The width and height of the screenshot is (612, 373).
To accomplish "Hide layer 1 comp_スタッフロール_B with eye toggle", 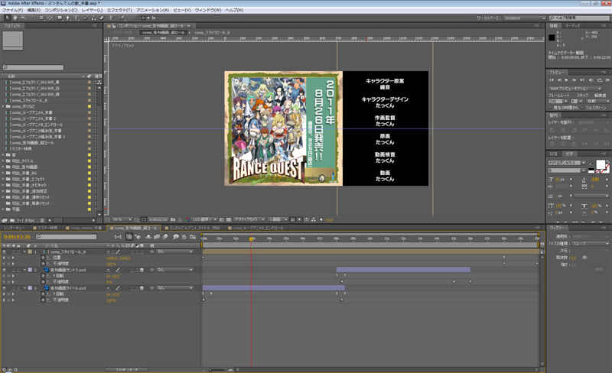I will (5, 251).
